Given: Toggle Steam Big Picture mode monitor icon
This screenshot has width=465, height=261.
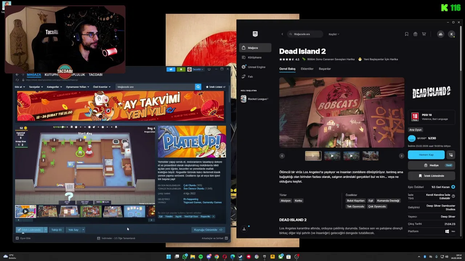Looking at the screenshot, I should 209,69.
